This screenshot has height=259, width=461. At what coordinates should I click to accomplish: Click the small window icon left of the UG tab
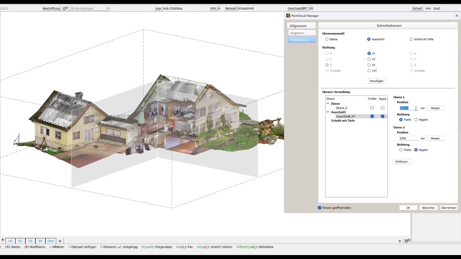(3, 240)
